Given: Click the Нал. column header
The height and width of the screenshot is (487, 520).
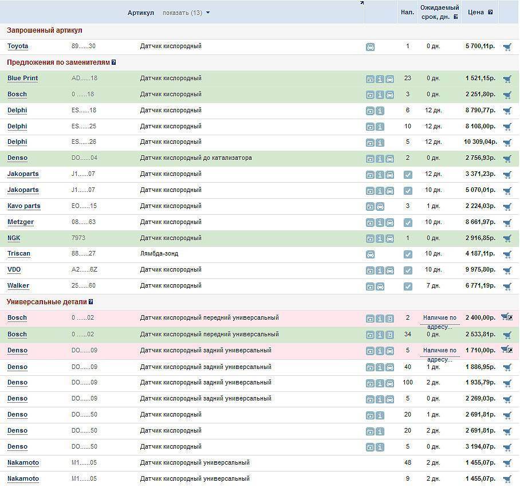Looking at the screenshot, I should pyautogui.click(x=407, y=12).
